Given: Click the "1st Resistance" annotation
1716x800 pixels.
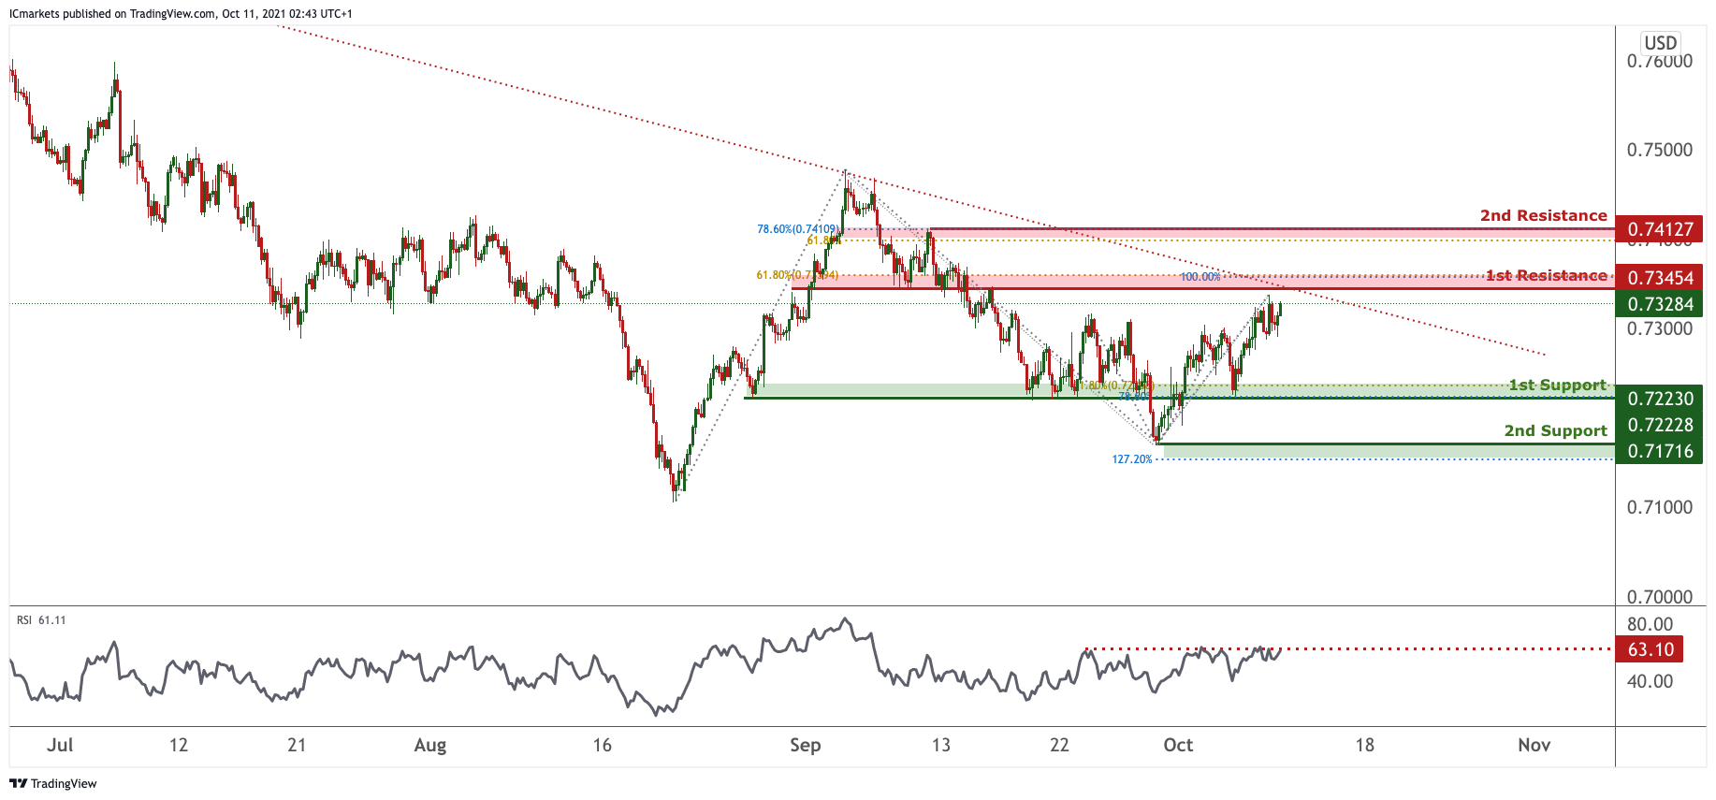Looking at the screenshot, I should point(1546,275).
